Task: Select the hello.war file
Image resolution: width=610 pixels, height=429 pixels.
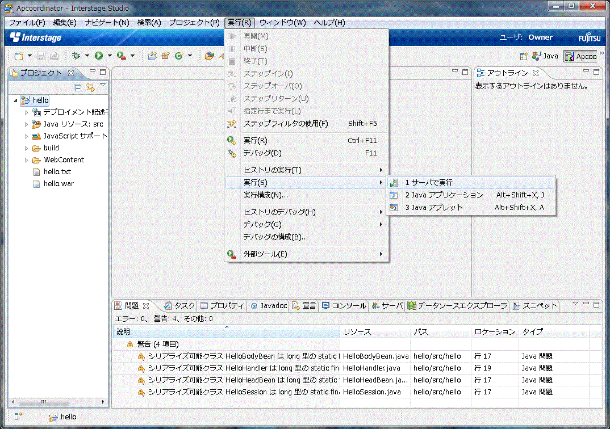Action: pyautogui.click(x=59, y=184)
